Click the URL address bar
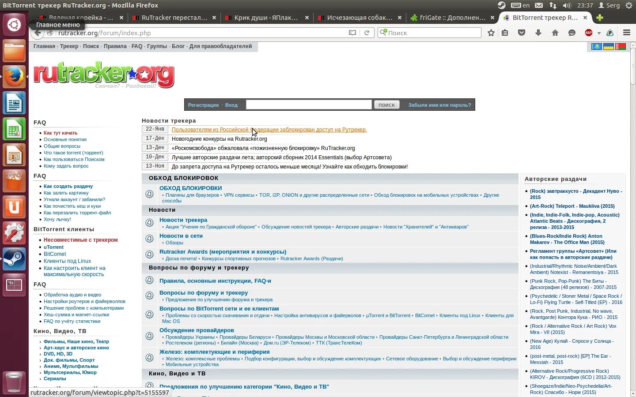This screenshot has width=636, height=397. coord(201,33)
